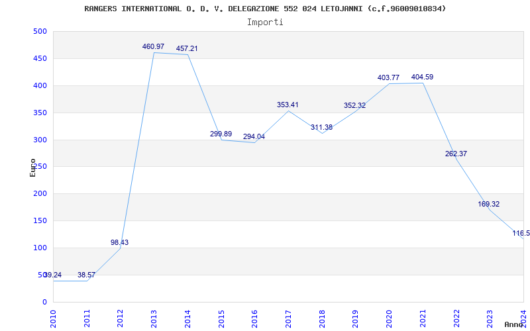Click the 460.97 peak data label

click(153, 47)
